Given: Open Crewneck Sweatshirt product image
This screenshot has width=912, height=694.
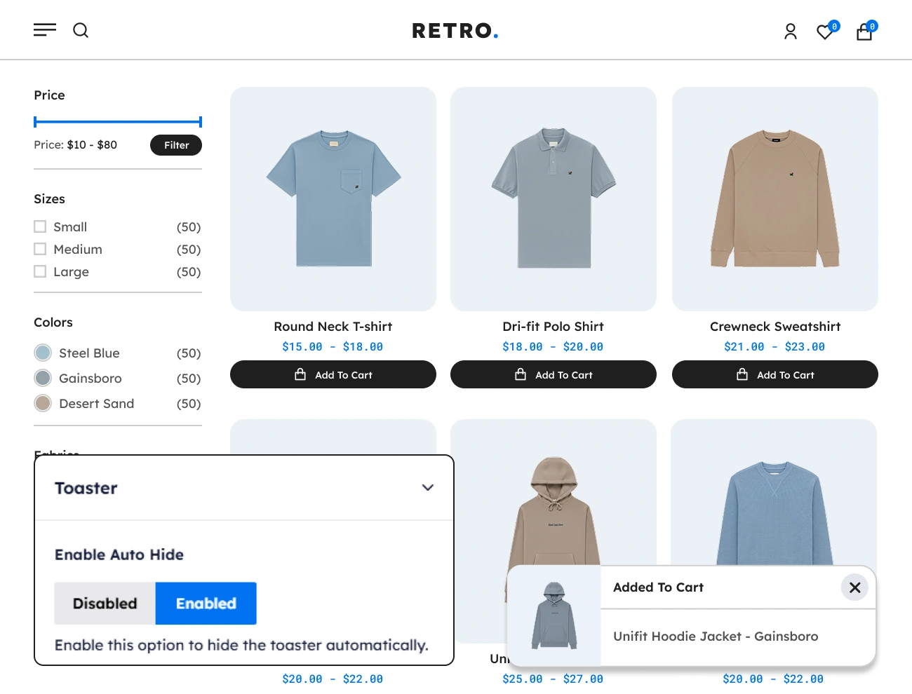Looking at the screenshot, I should [775, 199].
